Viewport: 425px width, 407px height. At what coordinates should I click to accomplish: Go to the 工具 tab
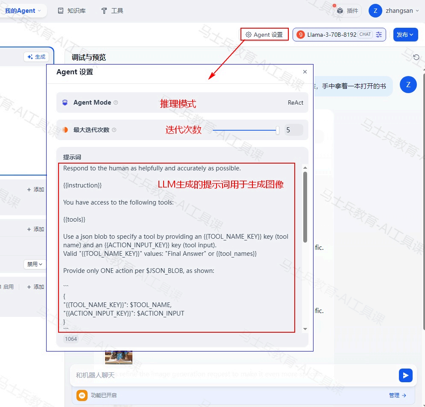coord(112,11)
